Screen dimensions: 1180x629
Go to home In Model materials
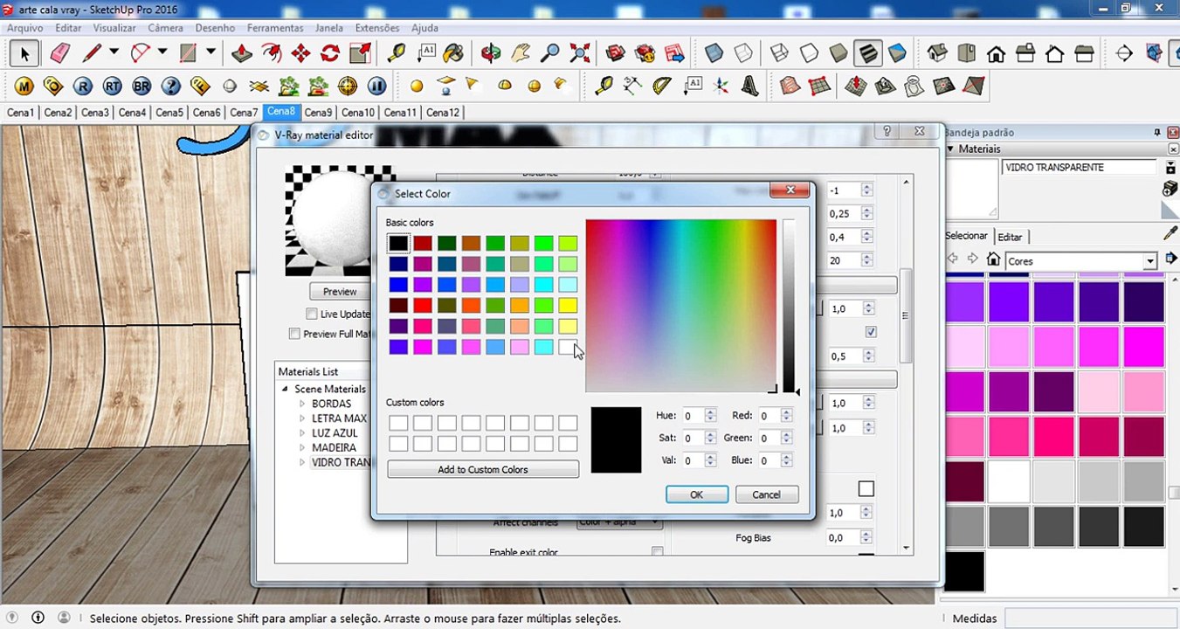[x=993, y=259]
